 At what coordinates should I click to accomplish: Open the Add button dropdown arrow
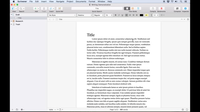38,8
